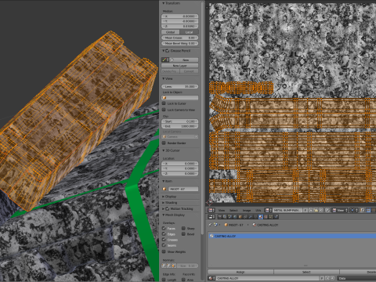Toggle the Creases overlay checkbox

point(164,240)
